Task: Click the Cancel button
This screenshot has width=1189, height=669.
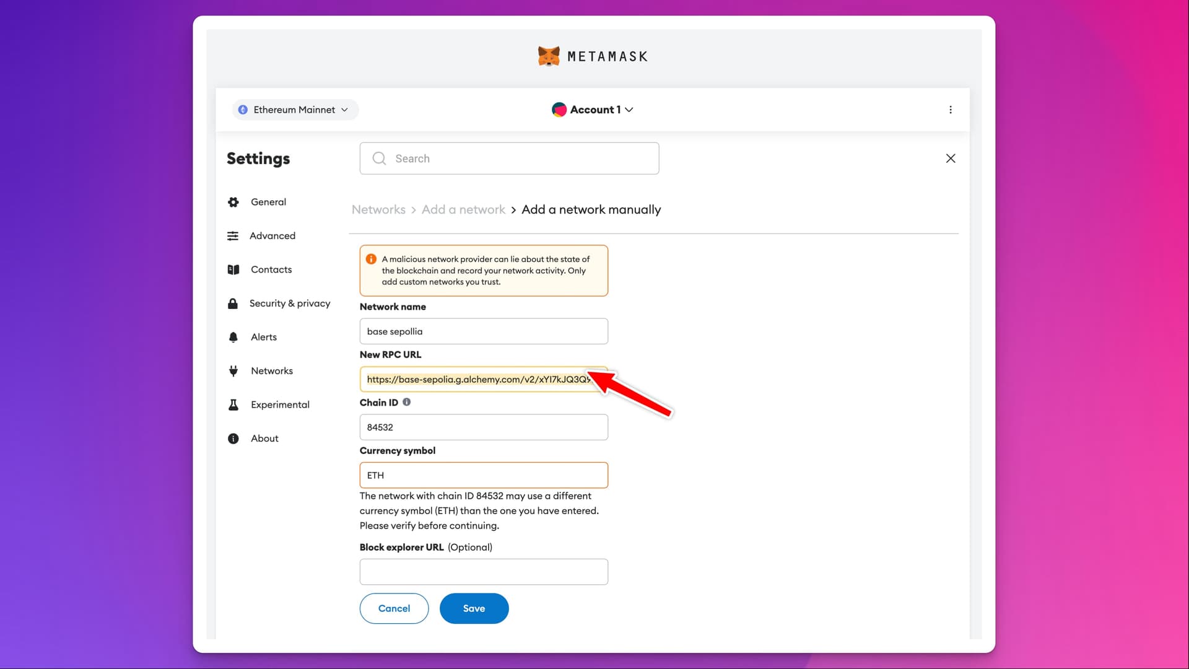Action: (394, 608)
